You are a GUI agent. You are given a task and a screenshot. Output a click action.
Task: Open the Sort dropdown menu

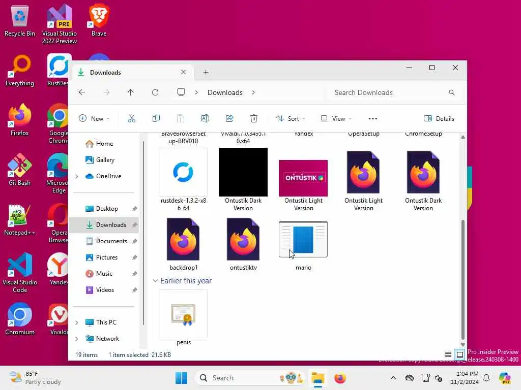coord(290,118)
